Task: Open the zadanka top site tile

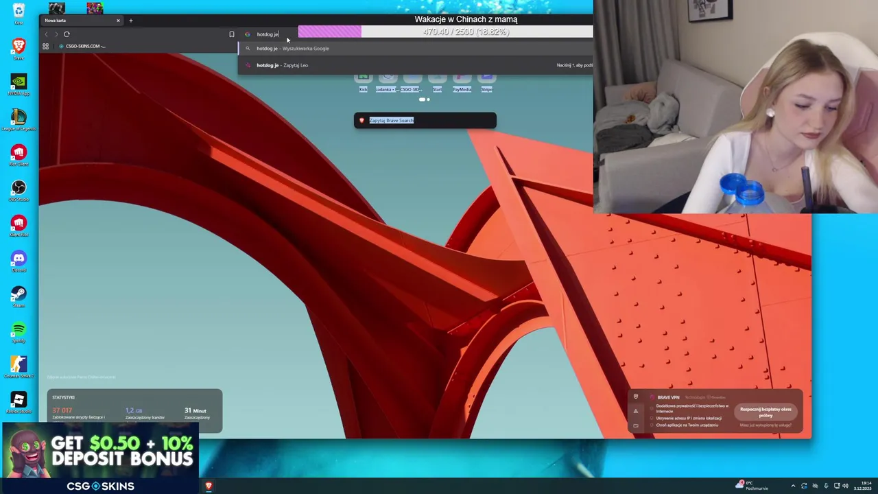Action: 388,83
